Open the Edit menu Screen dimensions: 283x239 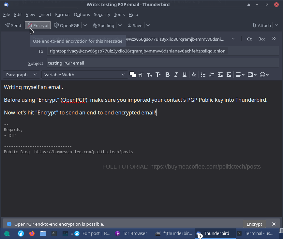(x=18, y=14)
